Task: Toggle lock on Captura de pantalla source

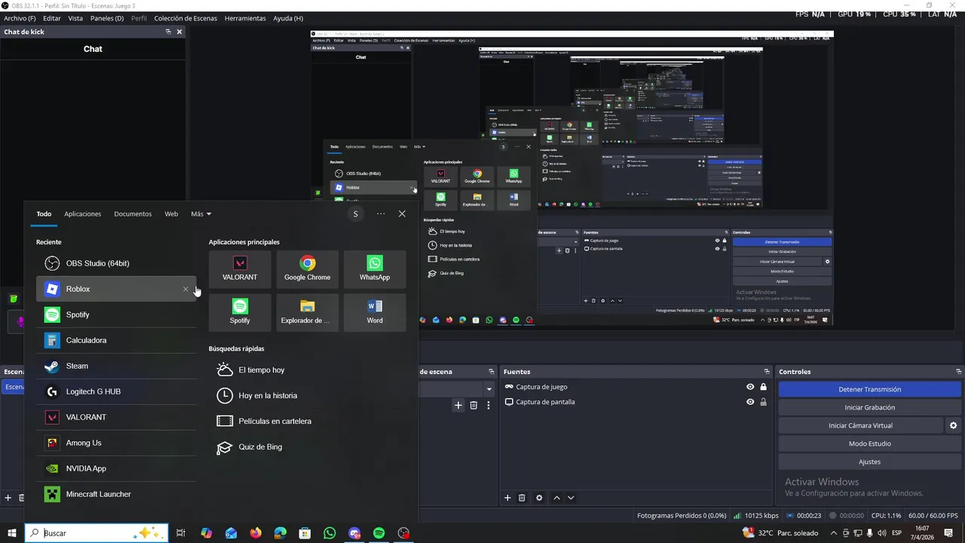Action: (763, 402)
